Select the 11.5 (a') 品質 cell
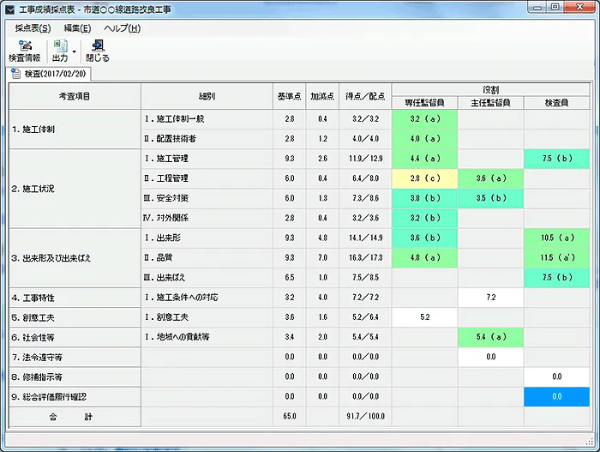The image size is (600, 452). [556, 257]
